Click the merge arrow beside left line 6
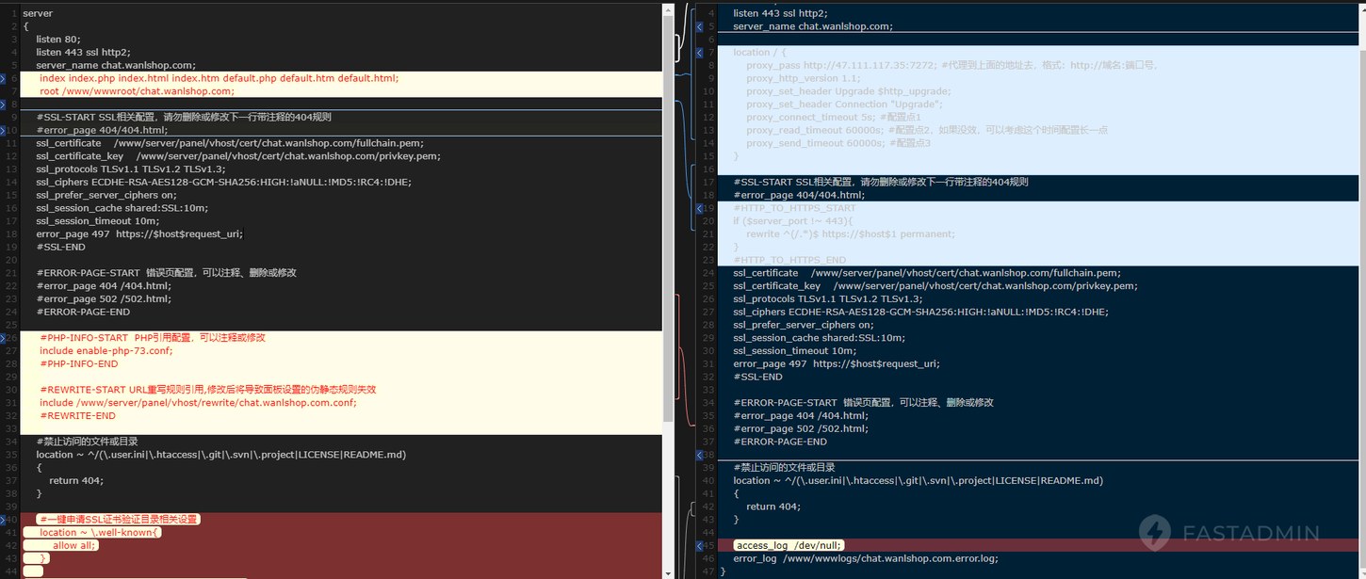1366x579 pixels. coord(3,78)
